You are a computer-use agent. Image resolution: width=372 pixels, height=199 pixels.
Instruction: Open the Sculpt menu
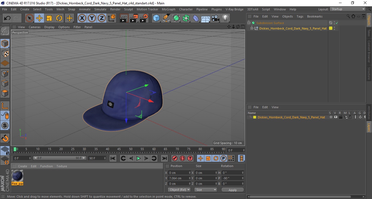coord(128,9)
